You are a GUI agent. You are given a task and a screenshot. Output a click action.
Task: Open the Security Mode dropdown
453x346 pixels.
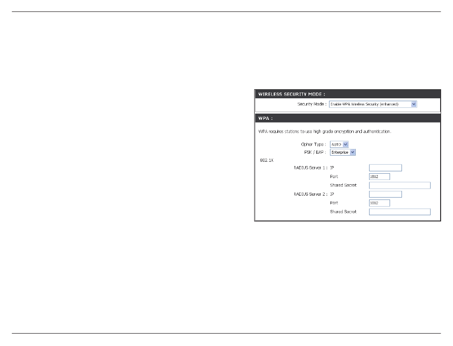point(373,105)
